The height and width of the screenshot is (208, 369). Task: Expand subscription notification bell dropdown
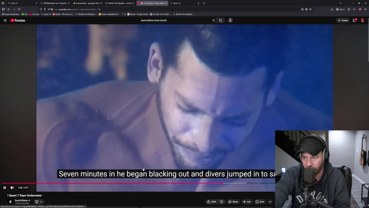pyautogui.click(x=39, y=202)
